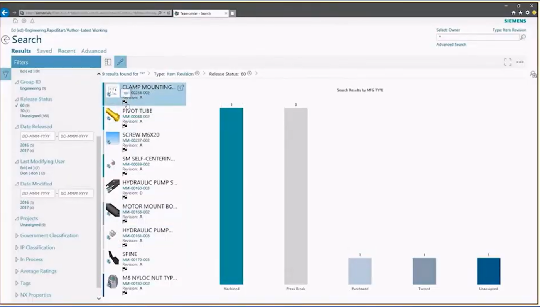Open CLAMP MOUNTING in new tab via its icon
This screenshot has height=307, width=540.
pyautogui.click(x=181, y=87)
